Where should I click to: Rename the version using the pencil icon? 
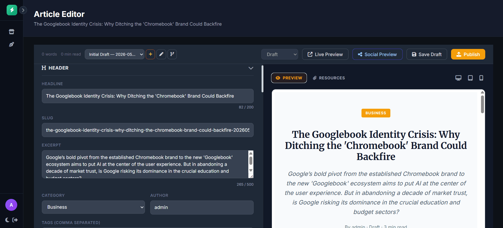pyautogui.click(x=161, y=54)
